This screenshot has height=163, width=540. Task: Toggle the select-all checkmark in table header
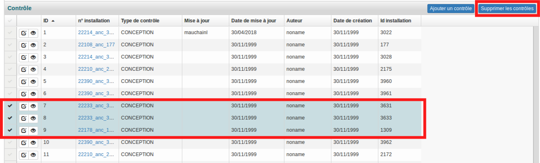(x=10, y=20)
